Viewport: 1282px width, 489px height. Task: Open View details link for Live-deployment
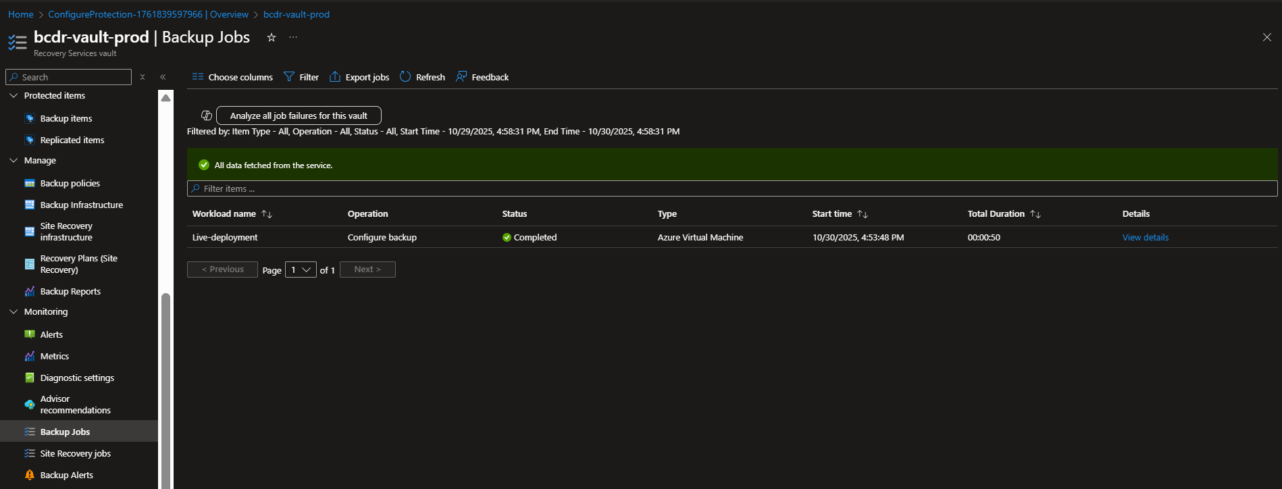point(1145,238)
